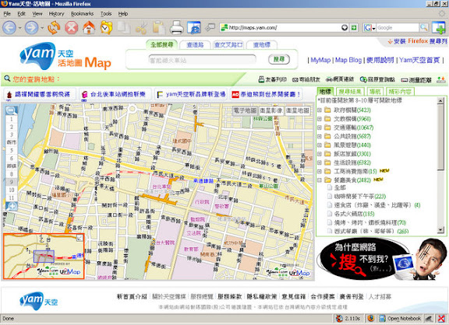The image size is (449, 325).
Task: Expand the folder with count (15)
Action: pos(320,172)
